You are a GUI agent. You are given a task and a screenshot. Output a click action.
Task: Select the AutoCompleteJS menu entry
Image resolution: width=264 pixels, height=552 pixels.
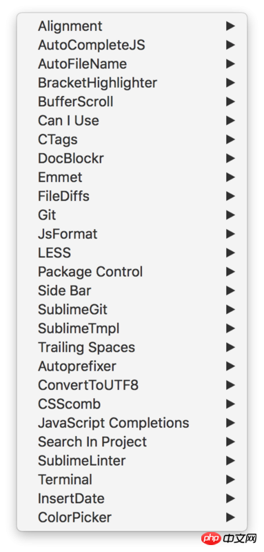click(x=132, y=45)
